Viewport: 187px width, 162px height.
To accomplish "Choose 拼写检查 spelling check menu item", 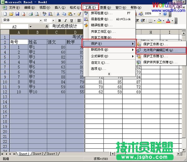I will (109, 13).
